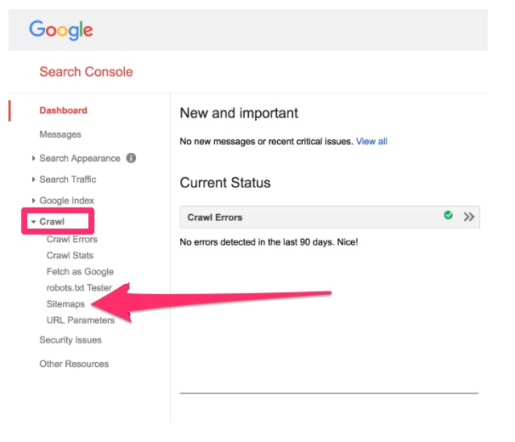The width and height of the screenshot is (515, 442).
Task: Open Messages in the sidebar
Action: 60,134
